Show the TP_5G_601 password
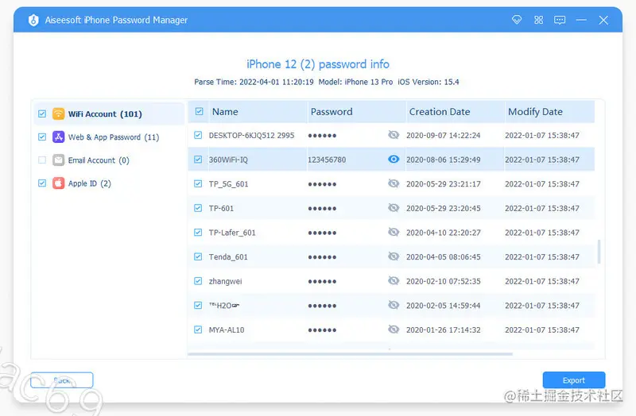 tap(394, 183)
